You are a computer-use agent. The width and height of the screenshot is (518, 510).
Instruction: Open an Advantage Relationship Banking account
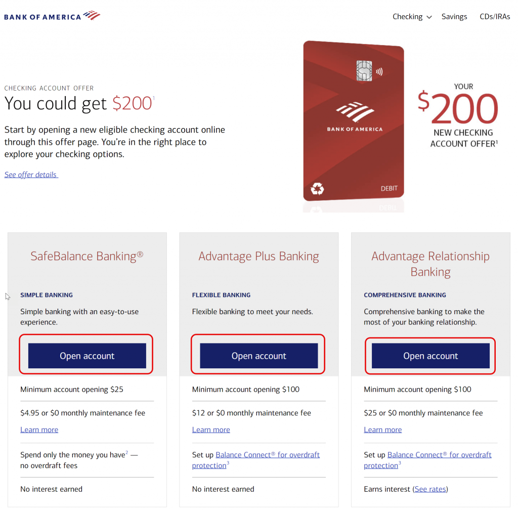pyautogui.click(x=430, y=356)
